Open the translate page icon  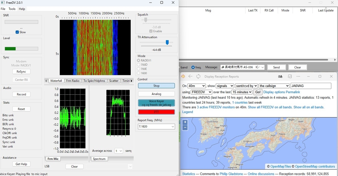click(x=280, y=76)
